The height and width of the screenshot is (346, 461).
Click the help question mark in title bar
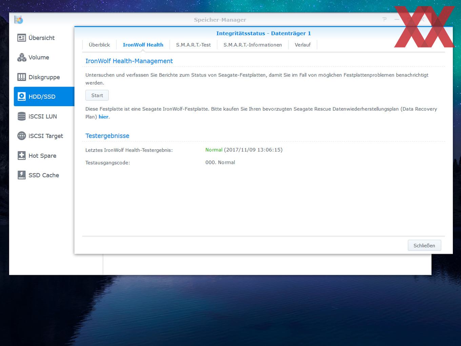[384, 20]
